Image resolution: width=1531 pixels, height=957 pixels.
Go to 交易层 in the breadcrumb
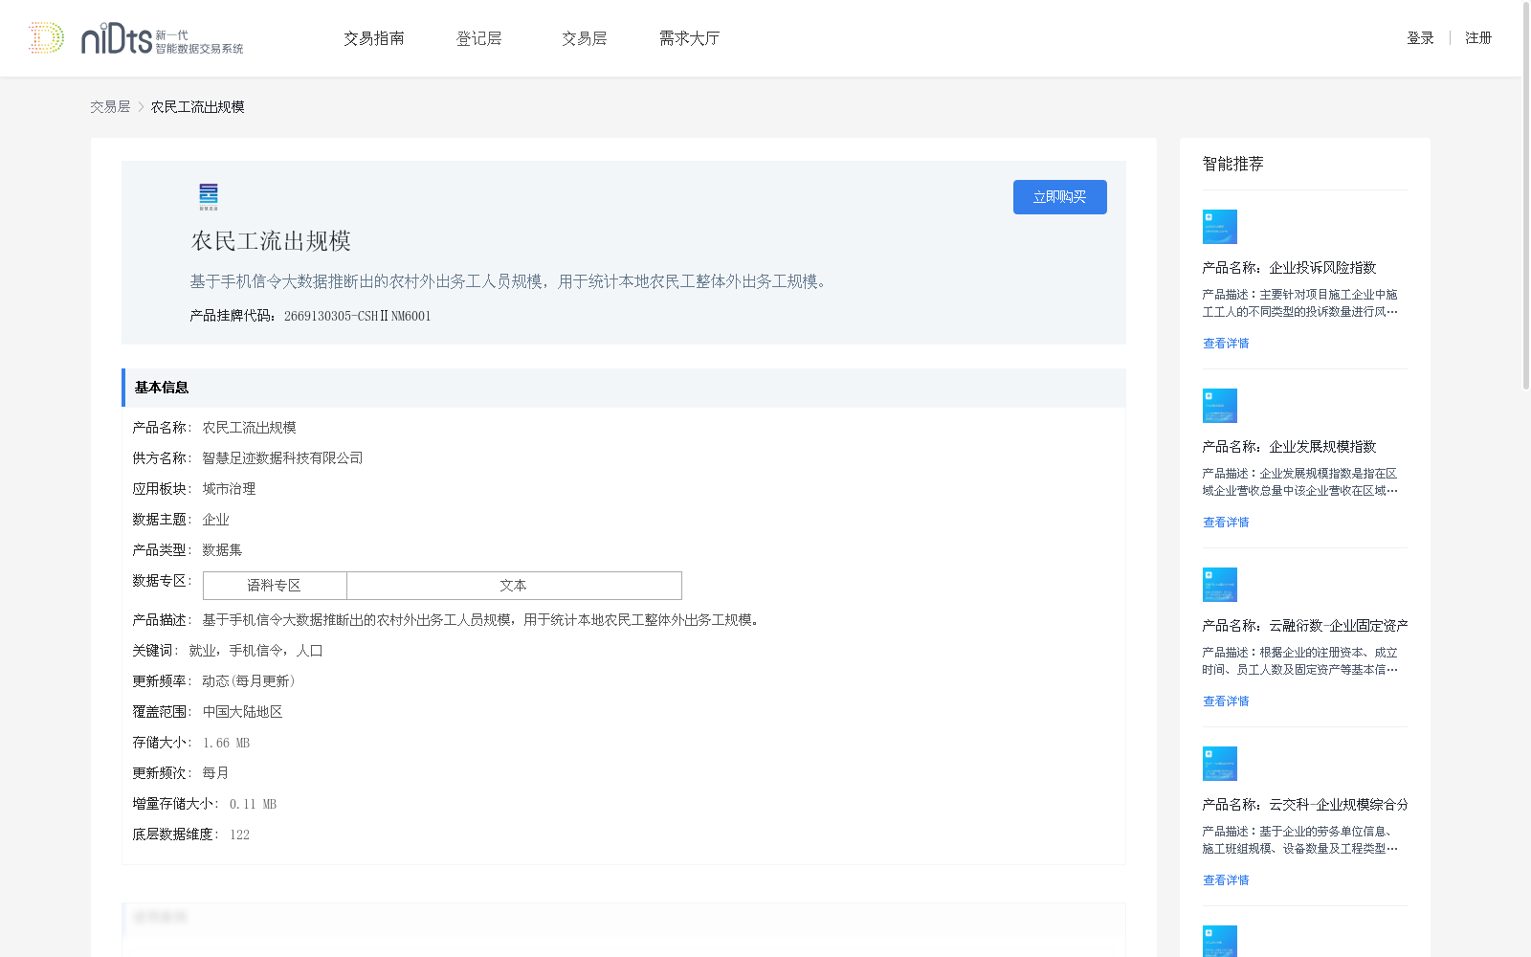pos(110,107)
